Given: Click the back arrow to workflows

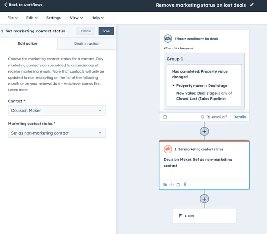Looking at the screenshot, I should (6, 5).
